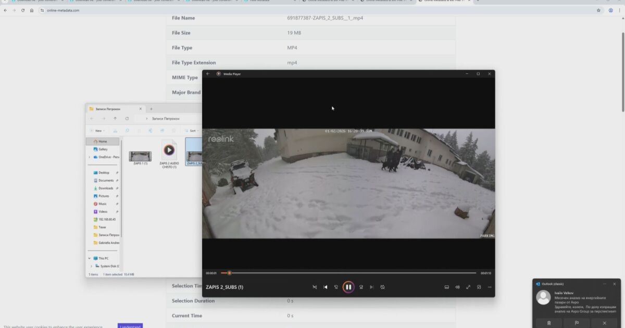Open Media Player more options menu
The width and height of the screenshot is (625, 328).
coord(489,287)
